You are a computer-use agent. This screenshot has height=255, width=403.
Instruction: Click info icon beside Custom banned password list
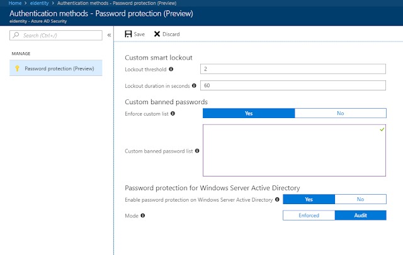(x=197, y=151)
